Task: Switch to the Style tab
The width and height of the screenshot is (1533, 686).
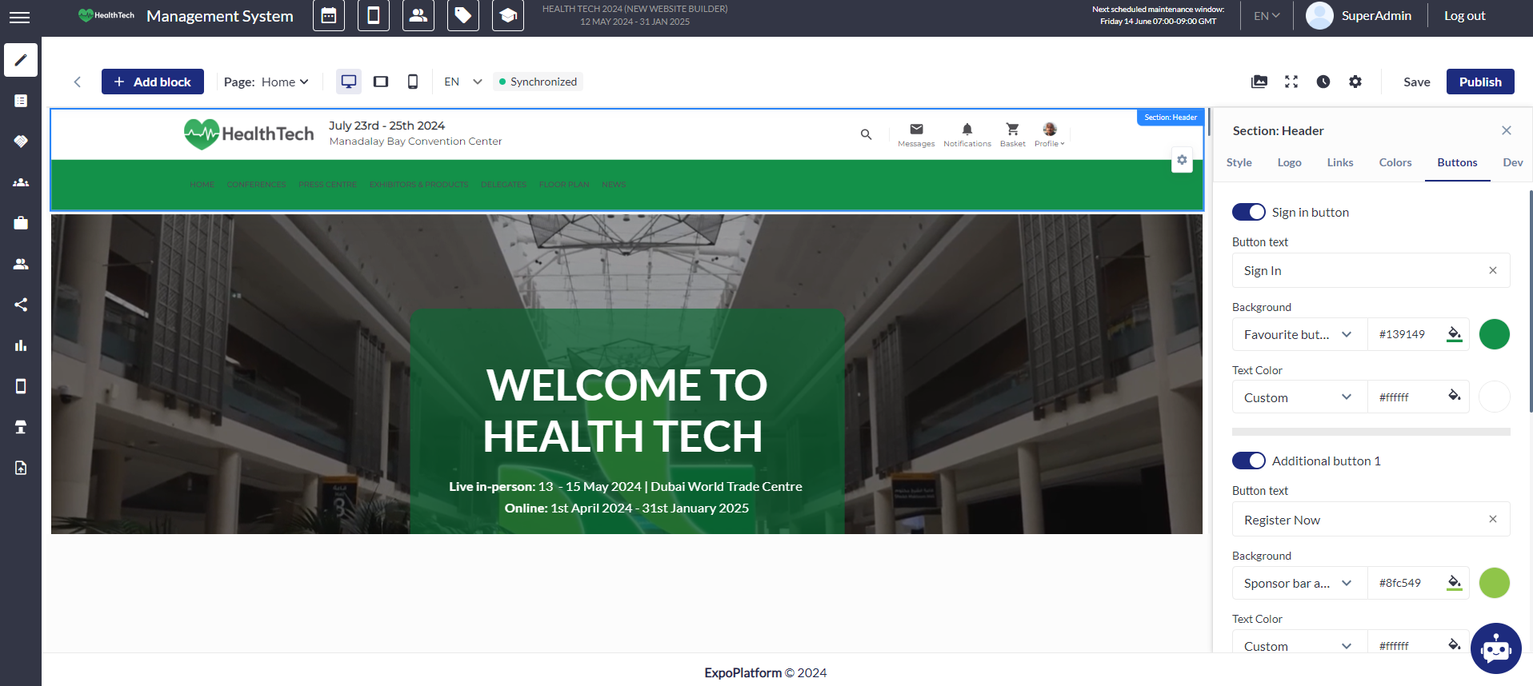Action: click(1239, 162)
